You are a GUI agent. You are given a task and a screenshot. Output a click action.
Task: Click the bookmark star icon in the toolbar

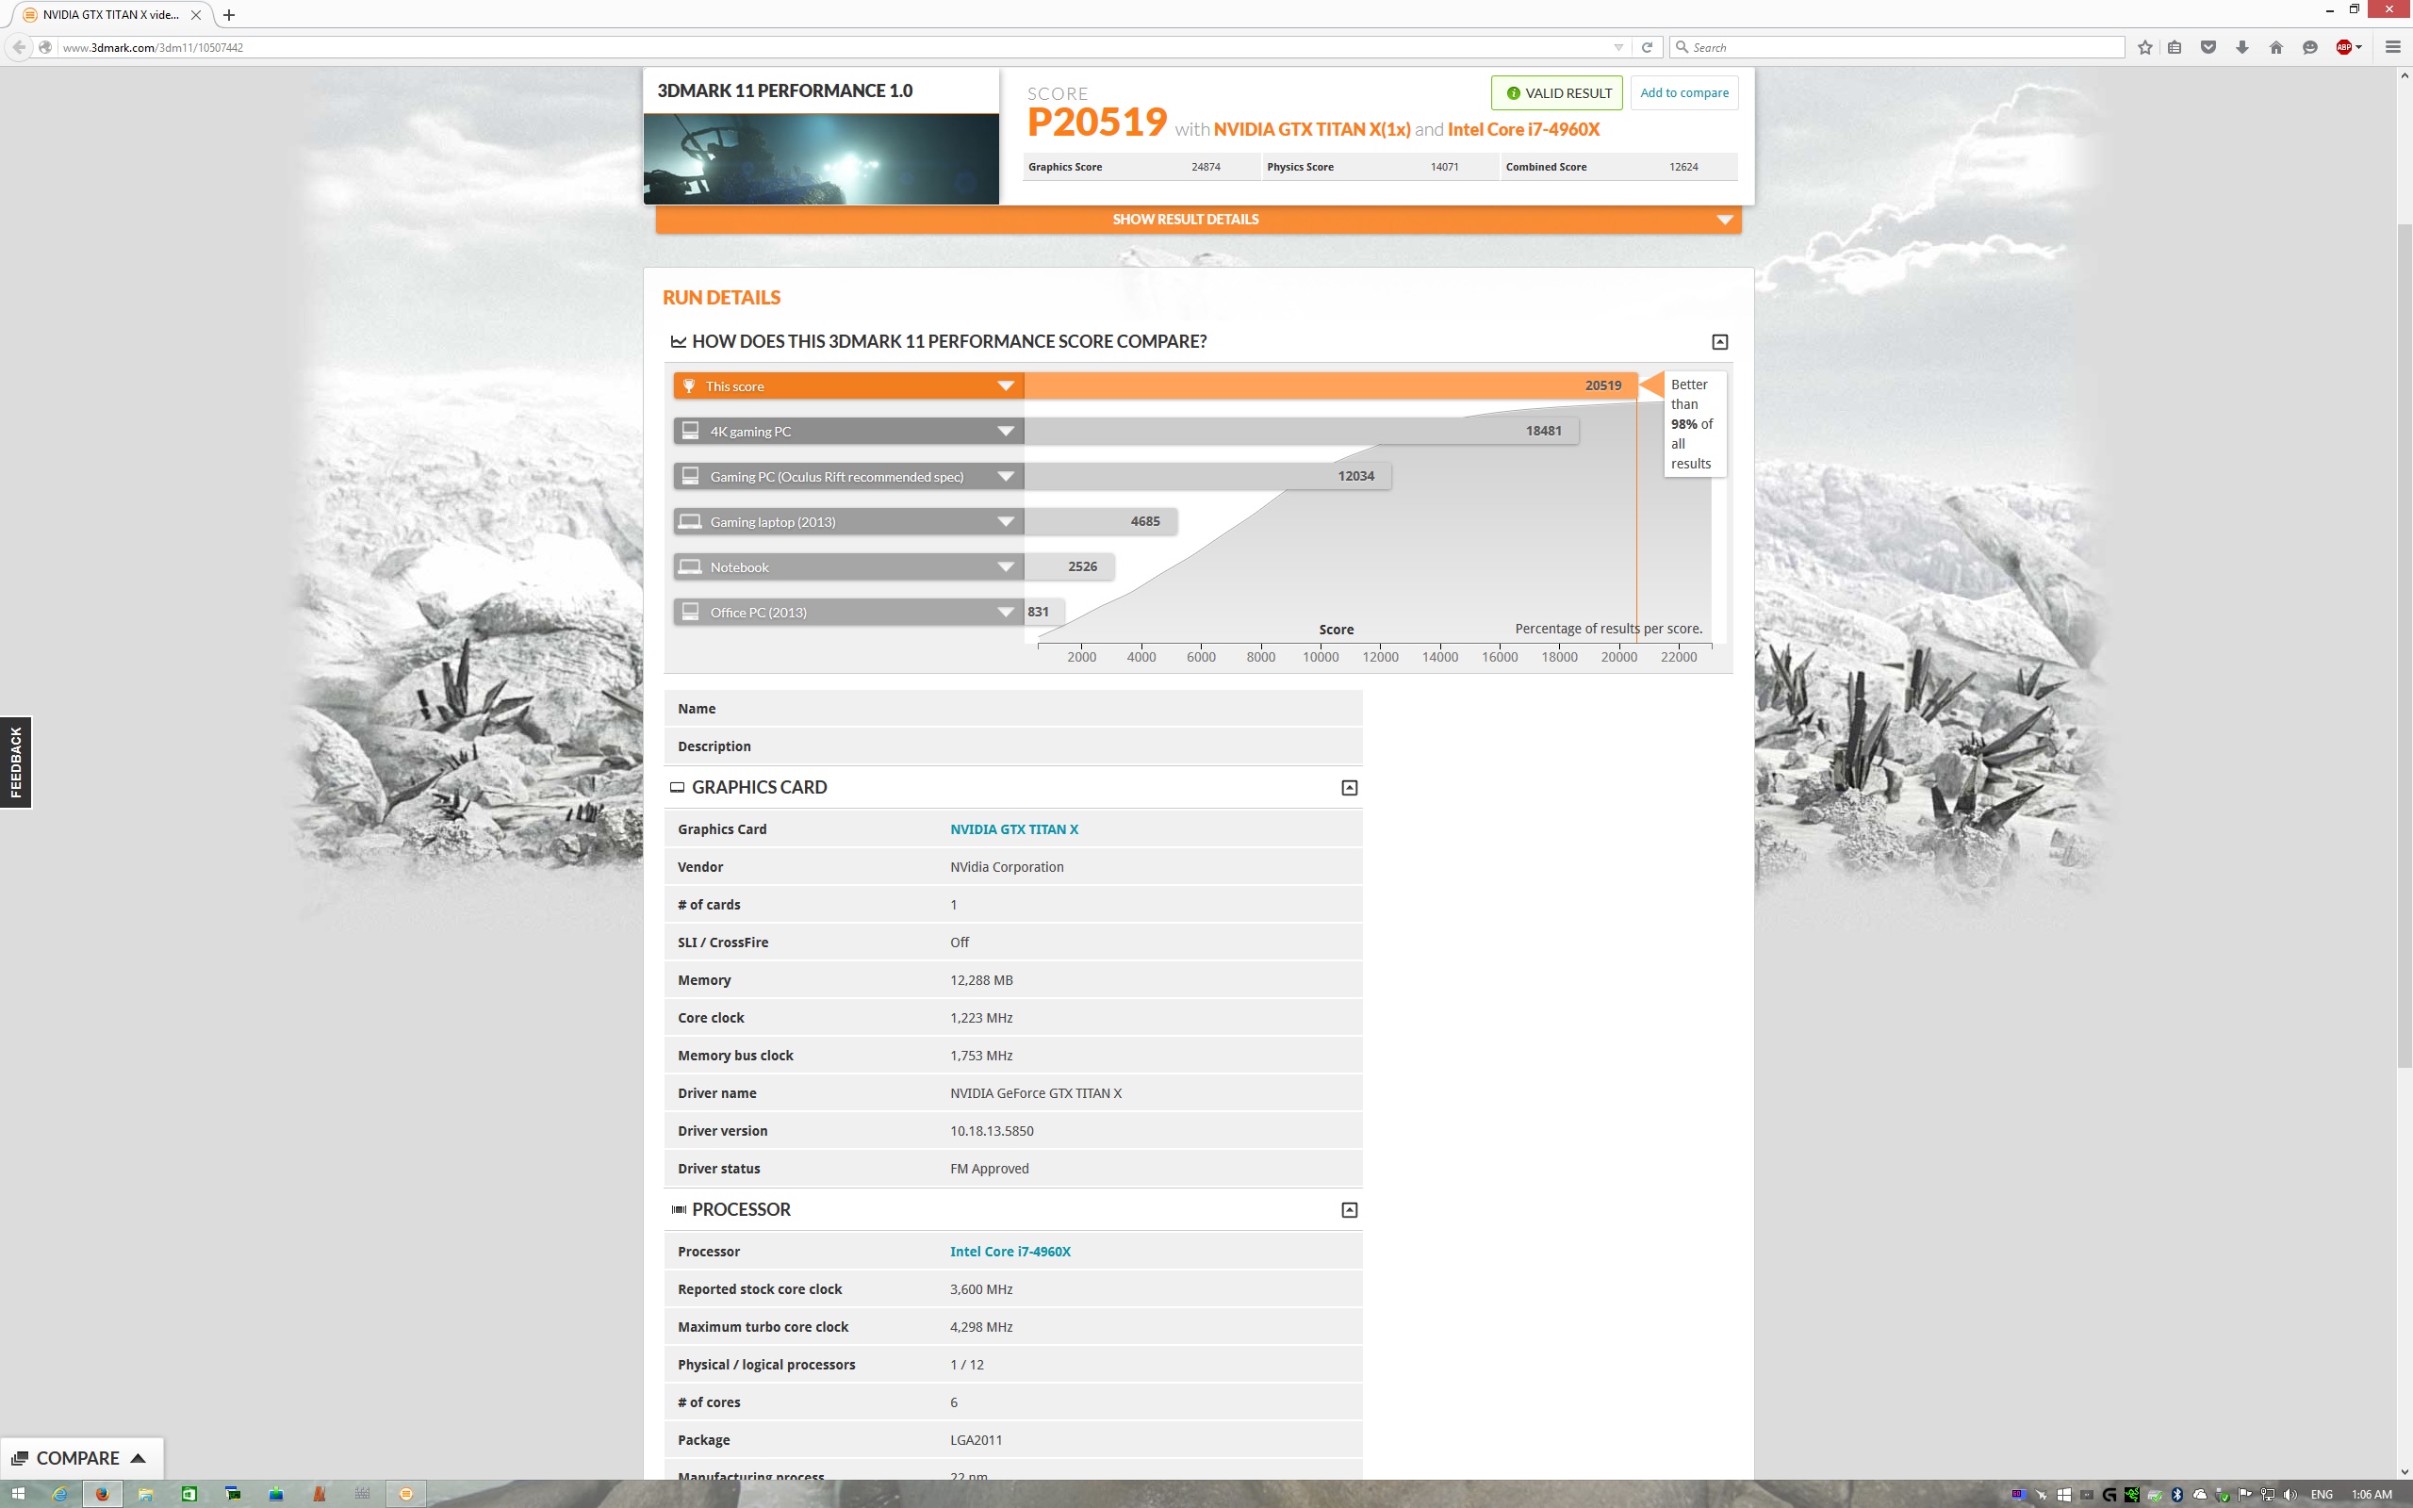click(2144, 47)
